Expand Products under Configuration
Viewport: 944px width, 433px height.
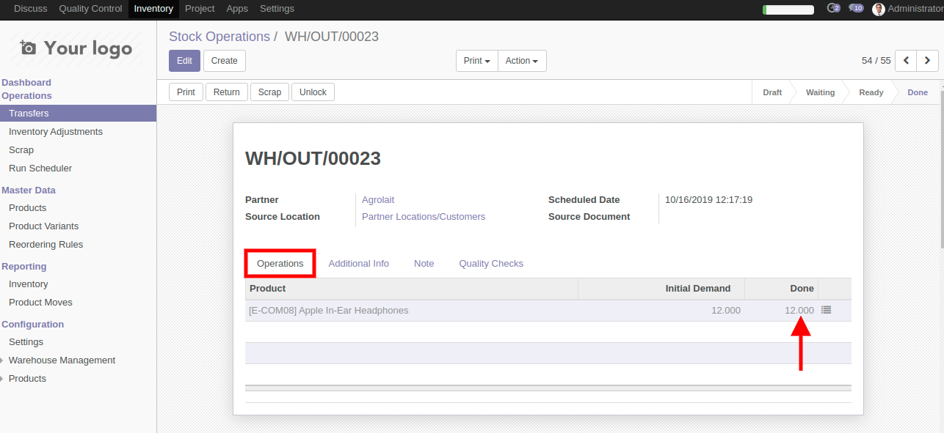[x=27, y=379]
